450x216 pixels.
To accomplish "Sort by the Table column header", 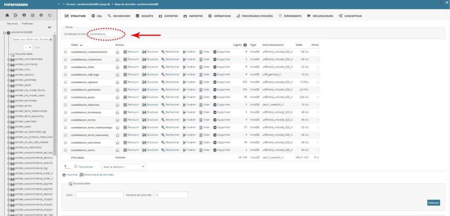I will (74, 45).
